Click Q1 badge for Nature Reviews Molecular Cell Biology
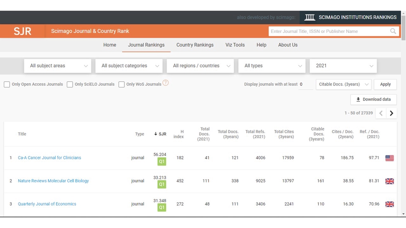The height and width of the screenshot is (228, 406). [x=162, y=185]
